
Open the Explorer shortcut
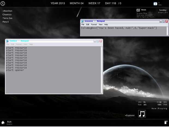130,115
